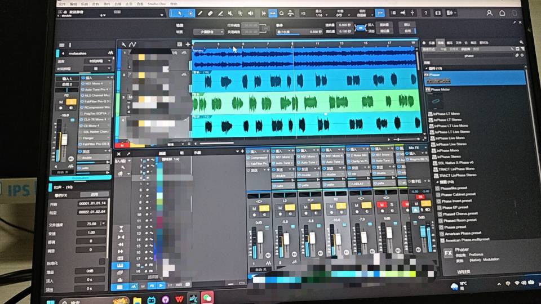Sort browser by vendor tab
The height and width of the screenshot is (304, 541).
click(465, 50)
